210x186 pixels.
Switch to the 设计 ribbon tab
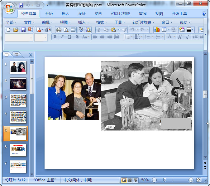click(x=82, y=14)
